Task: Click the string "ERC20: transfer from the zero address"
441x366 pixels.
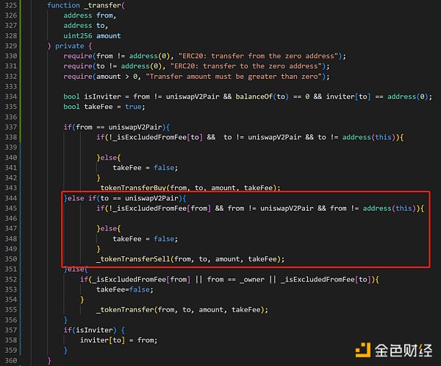Action: click(259, 56)
